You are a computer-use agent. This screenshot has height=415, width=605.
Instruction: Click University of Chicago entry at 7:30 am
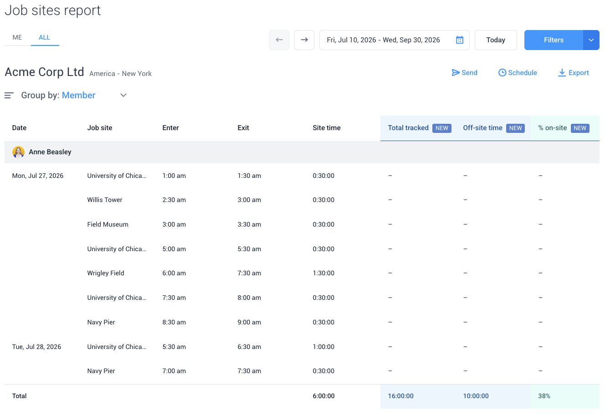click(117, 298)
